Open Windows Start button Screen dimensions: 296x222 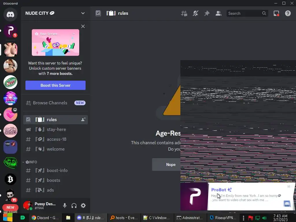tap(8, 217)
